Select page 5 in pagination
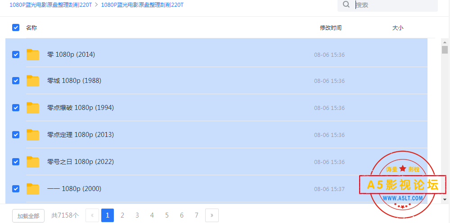The height and width of the screenshot is (223, 450). pyautogui.click(x=167, y=215)
